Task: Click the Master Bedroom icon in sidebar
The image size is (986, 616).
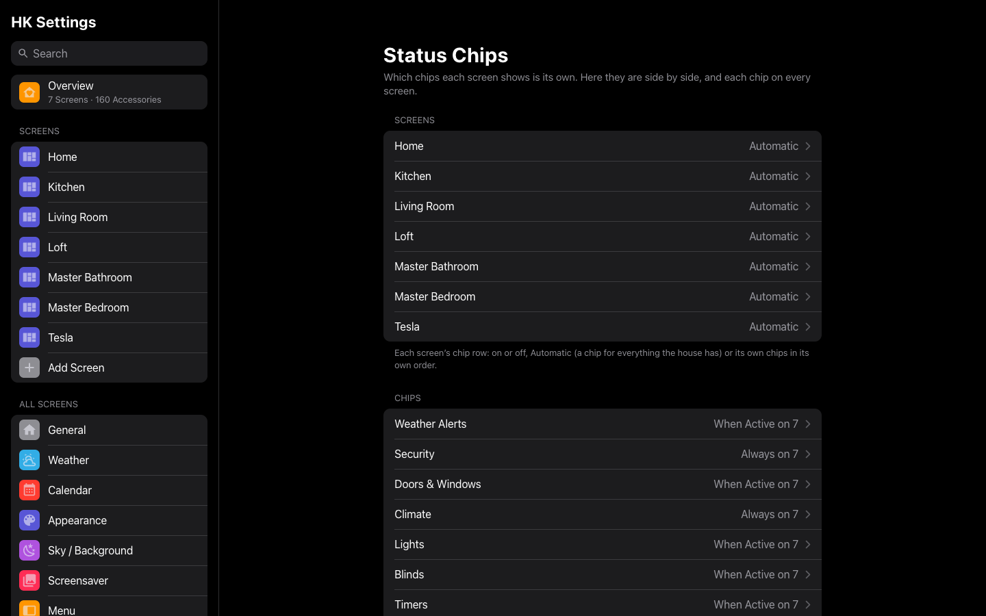Action: 29,307
